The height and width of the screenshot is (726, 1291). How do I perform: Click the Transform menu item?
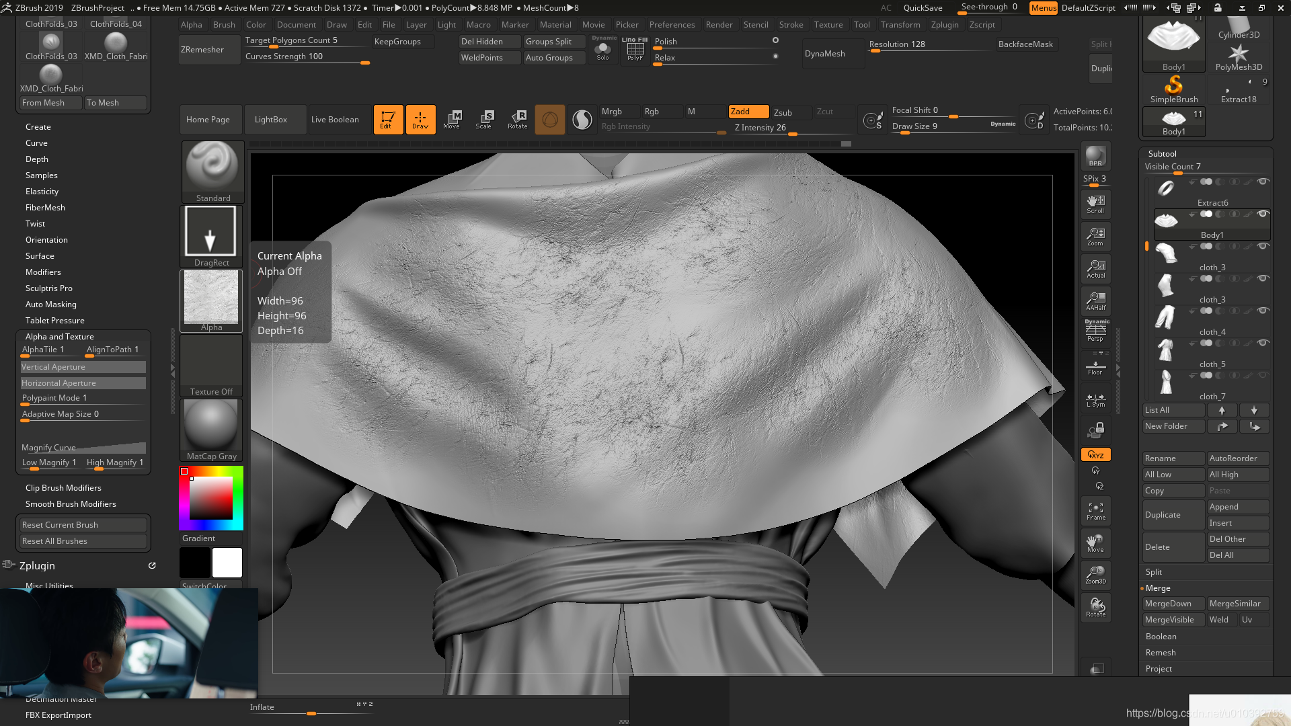click(x=899, y=24)
